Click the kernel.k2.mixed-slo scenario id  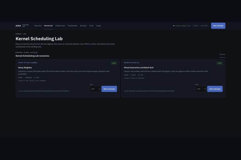[132, 63]
